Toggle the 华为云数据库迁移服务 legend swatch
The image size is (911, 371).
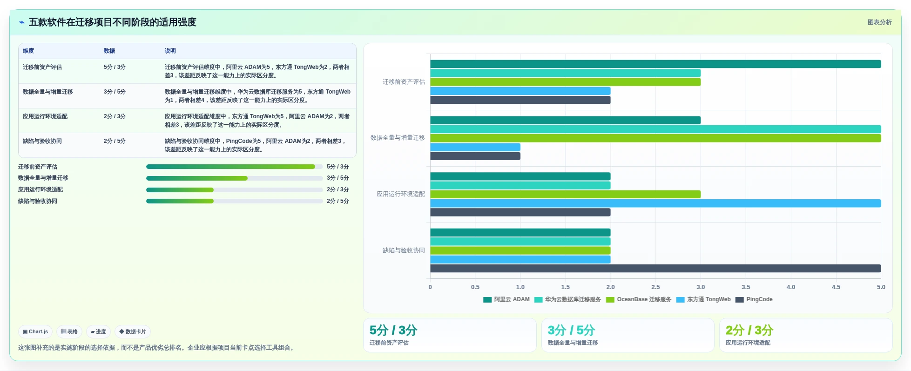(539, 300)
